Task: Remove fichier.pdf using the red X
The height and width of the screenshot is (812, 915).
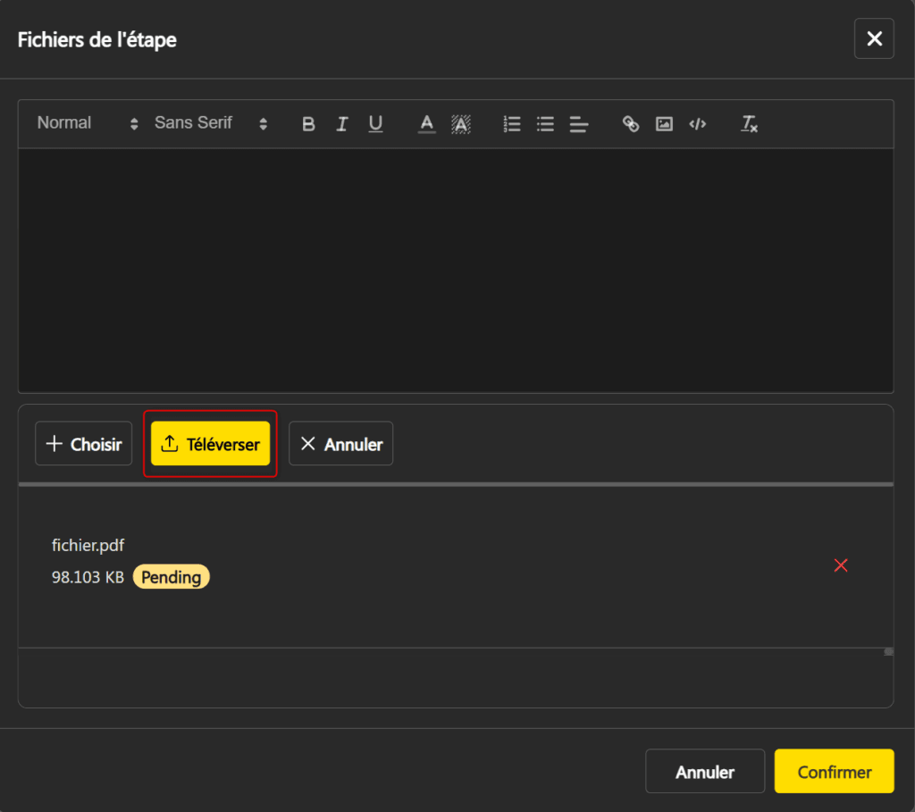Action: pyautogui.click(x=840, y=565)
